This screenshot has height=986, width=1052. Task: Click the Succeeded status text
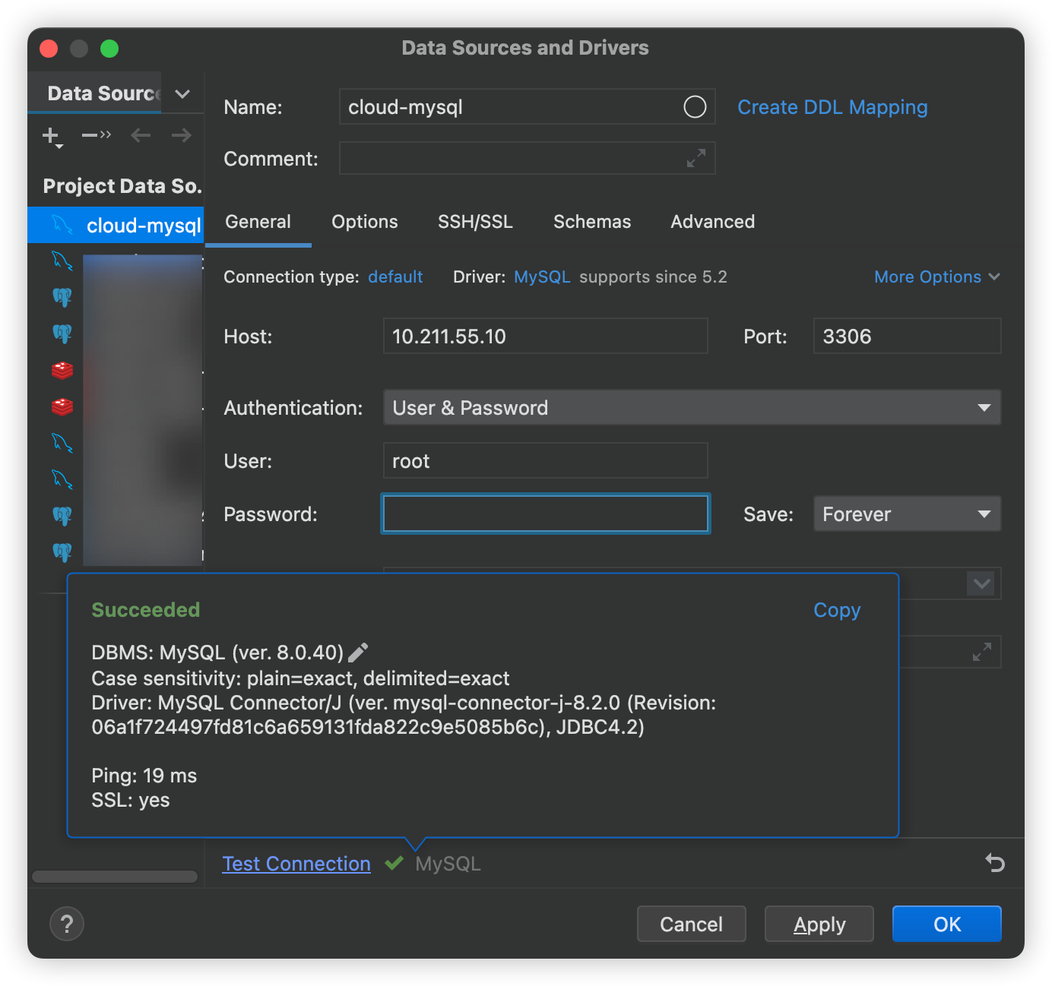pyautogui.click(x=146, y=610)
